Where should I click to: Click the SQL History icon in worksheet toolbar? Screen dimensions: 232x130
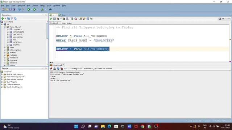(88, 19)
